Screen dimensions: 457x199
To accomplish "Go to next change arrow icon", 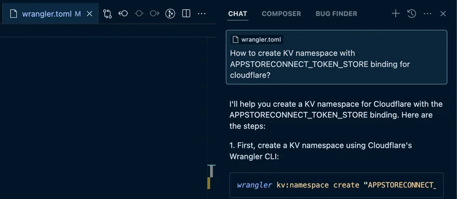I will point(155,13).
